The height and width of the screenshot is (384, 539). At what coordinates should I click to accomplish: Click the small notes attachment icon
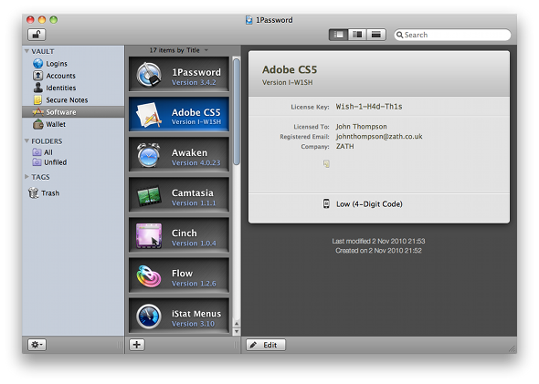tap(326, 163)
